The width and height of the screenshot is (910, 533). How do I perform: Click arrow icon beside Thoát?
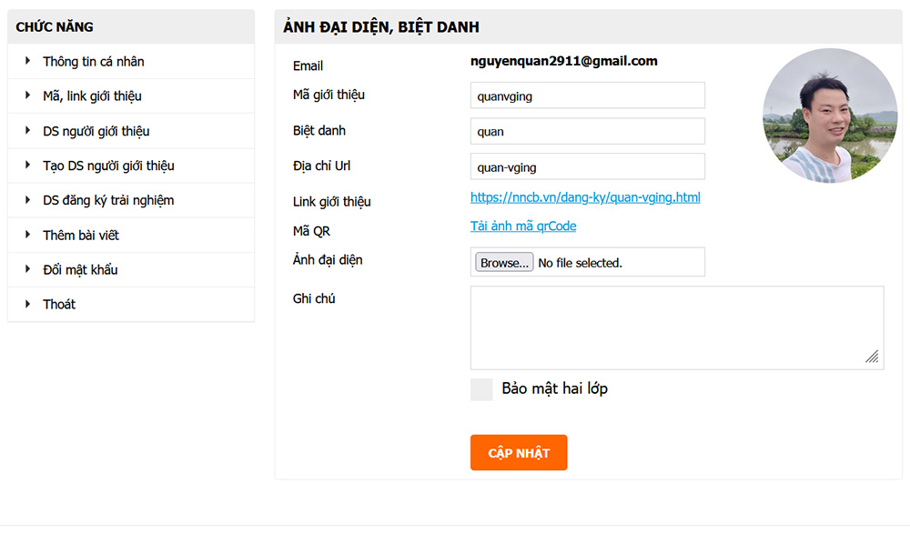[x=28, y=304]
